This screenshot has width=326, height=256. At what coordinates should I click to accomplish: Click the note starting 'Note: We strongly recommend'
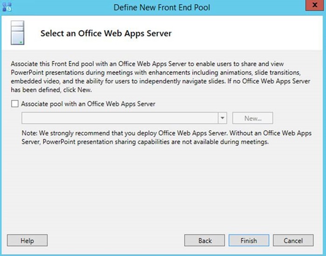(x=166, y=137)
